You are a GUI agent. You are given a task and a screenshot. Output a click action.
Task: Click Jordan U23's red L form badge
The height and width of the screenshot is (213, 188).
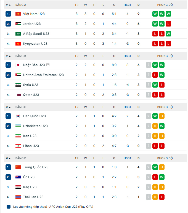[168, 24]
